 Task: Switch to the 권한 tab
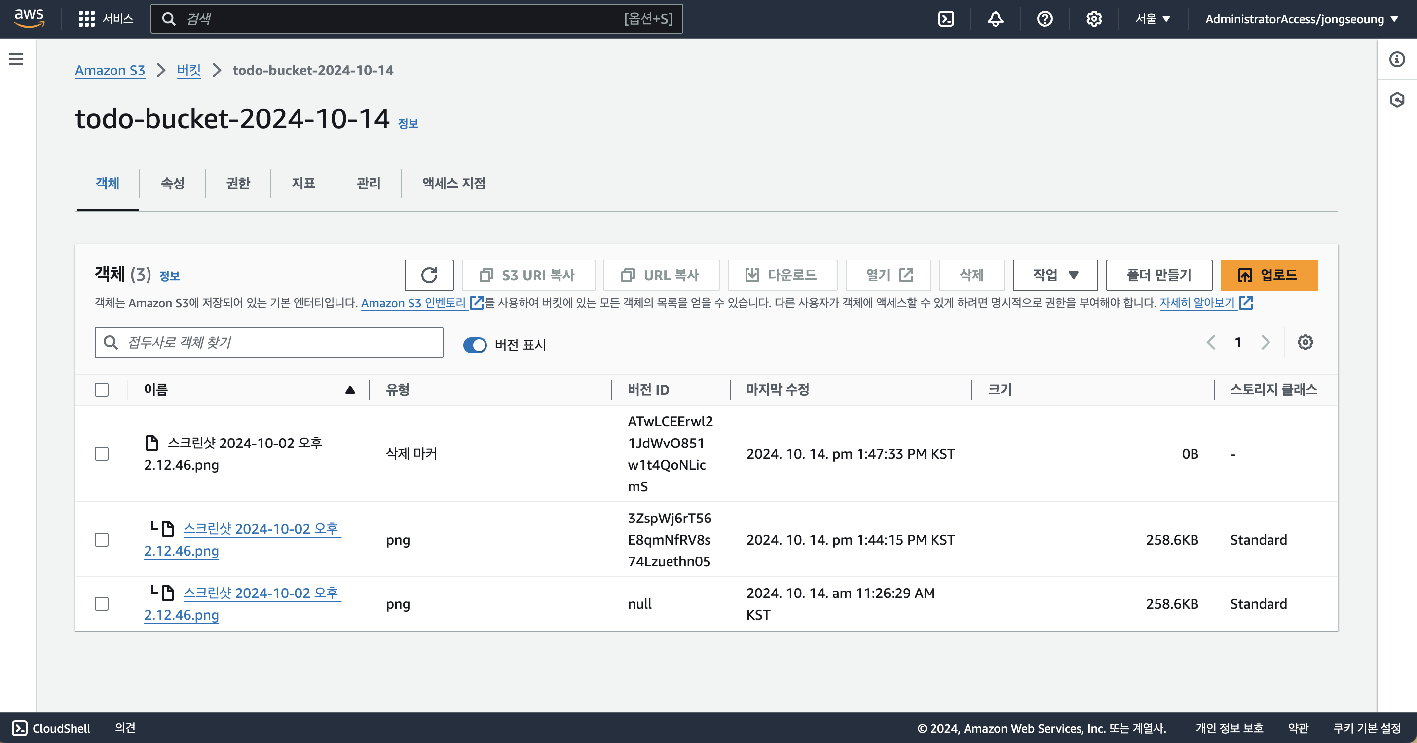238,183
